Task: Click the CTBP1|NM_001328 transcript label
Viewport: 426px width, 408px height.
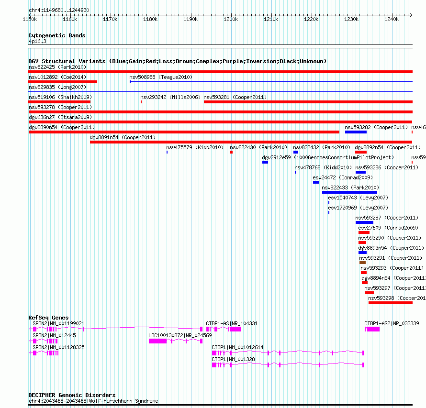Action: click(234, 359)
